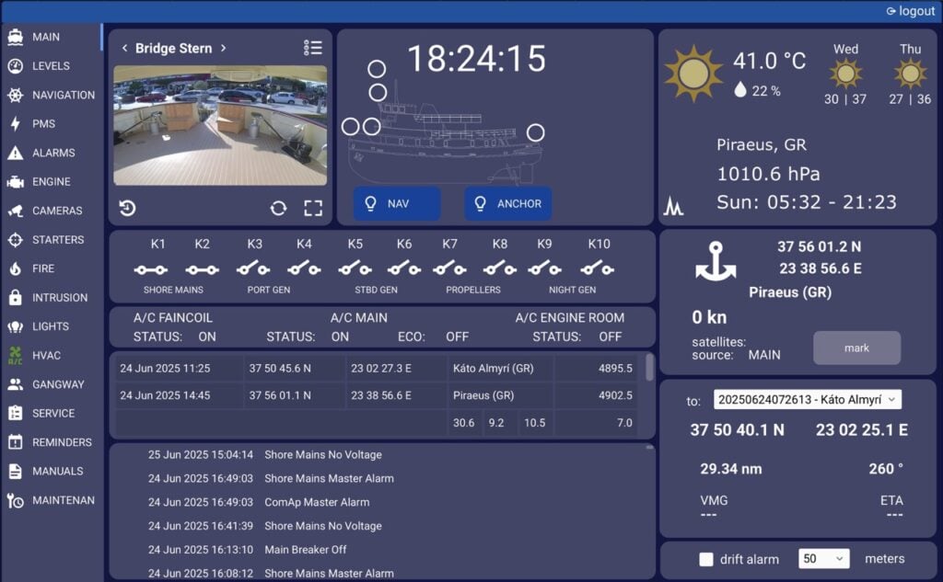943x582 pixels.
Task: Open the destination waypoint dropdown
Action: (807, 400)
